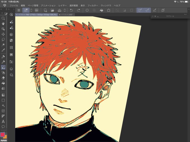Open the Layer palette icon
Image resolution: width=190 pixels, height=142 pixels.
[11, 69]
